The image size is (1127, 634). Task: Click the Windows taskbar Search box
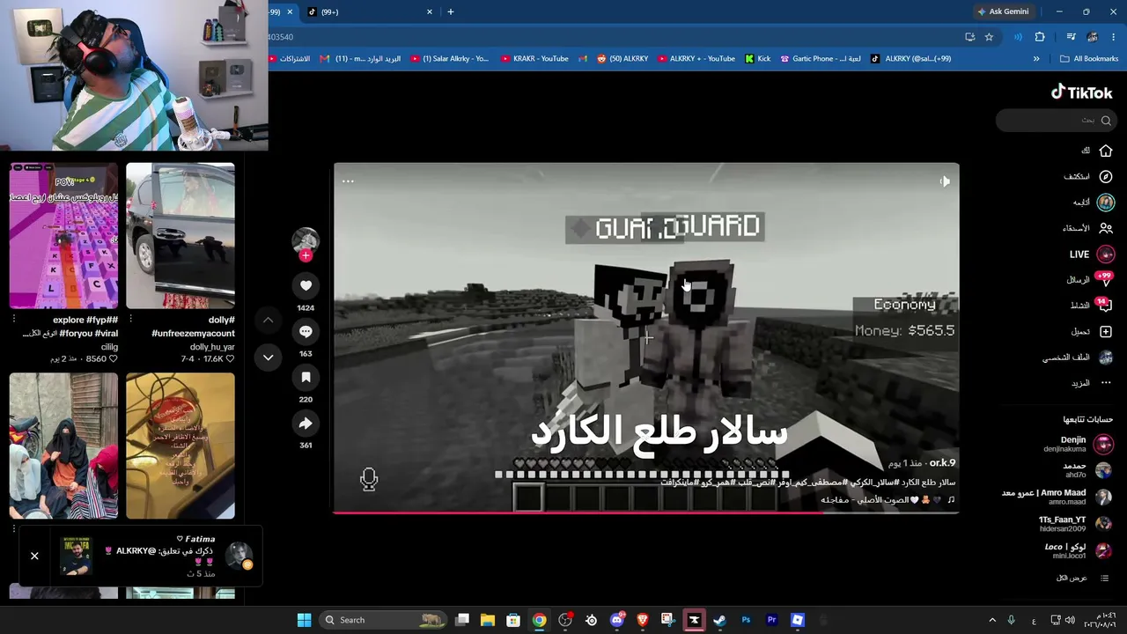coord(382,620)
